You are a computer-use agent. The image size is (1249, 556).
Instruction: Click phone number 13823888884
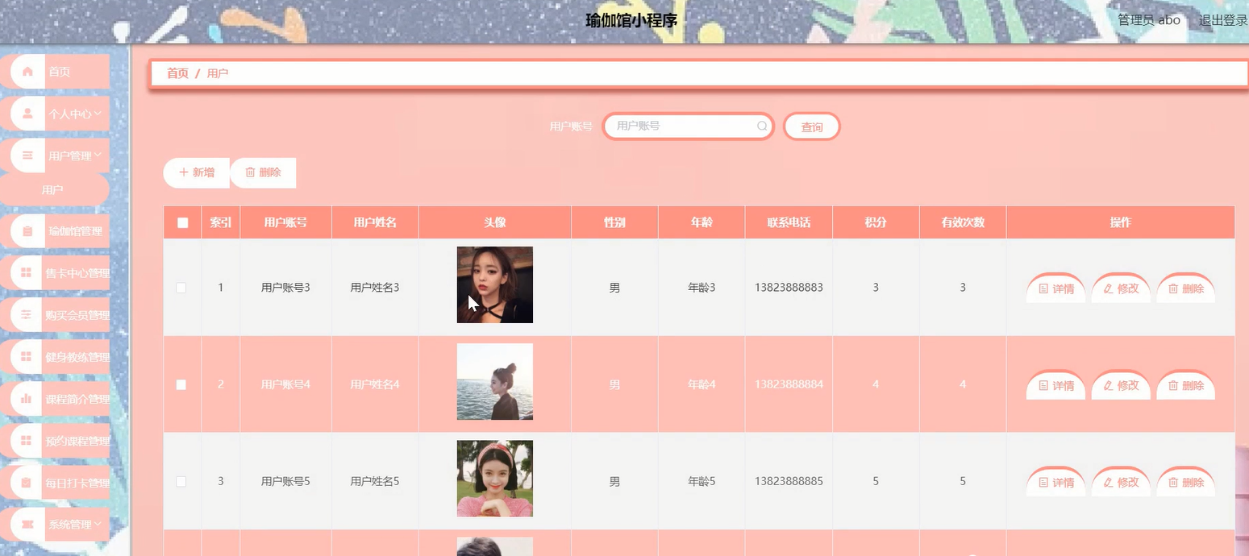click(789, 385)
